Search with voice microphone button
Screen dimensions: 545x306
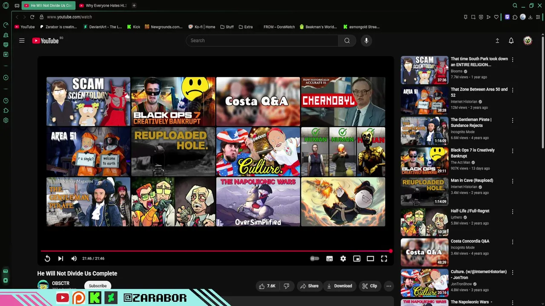coord(366,40)
